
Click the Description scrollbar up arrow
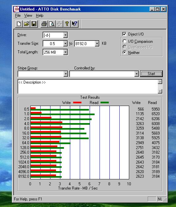click(160, 82)
